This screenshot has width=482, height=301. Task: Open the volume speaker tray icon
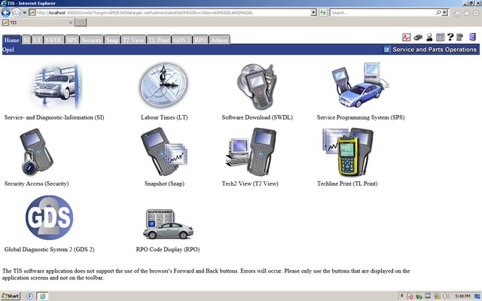447,296
